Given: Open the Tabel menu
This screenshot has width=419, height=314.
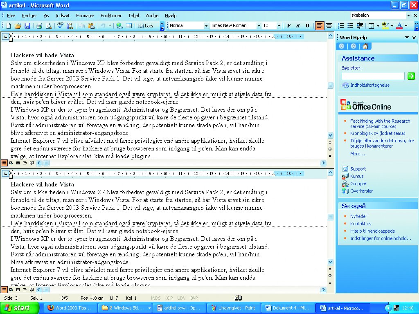Looking at the screenshot, I should (x=133, y=16).
